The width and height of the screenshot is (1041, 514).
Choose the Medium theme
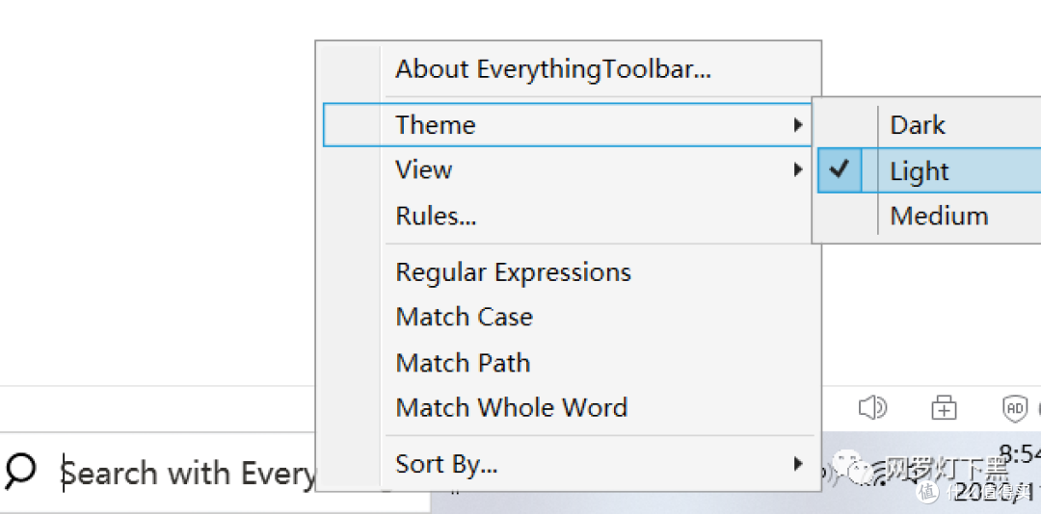click(939, 216)
